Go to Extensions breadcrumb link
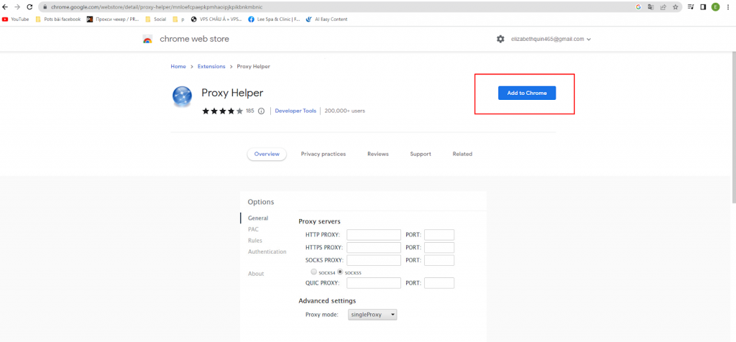 coord(211,67)
